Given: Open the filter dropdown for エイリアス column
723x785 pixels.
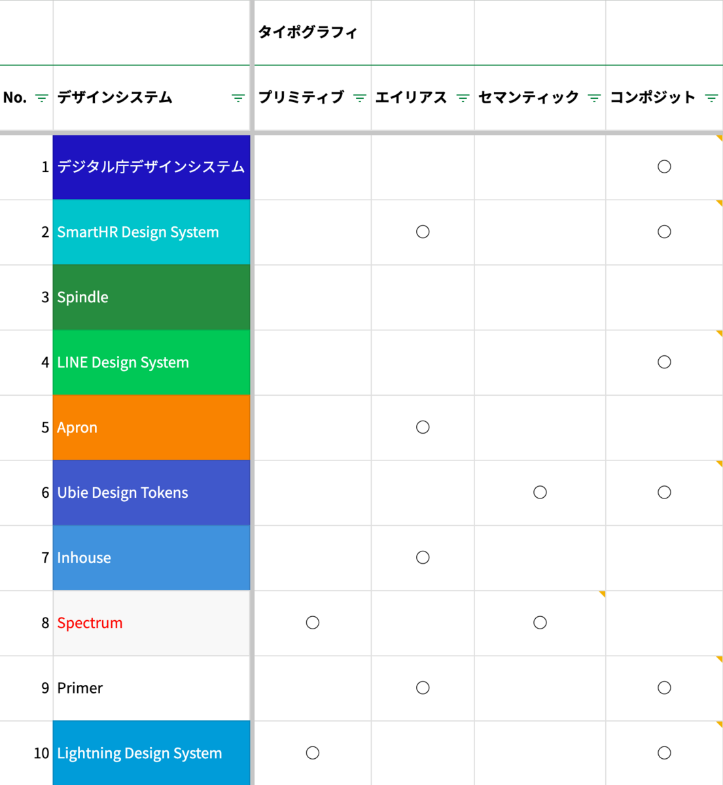Looking at the screenshot, I should [x=463, y=98].
